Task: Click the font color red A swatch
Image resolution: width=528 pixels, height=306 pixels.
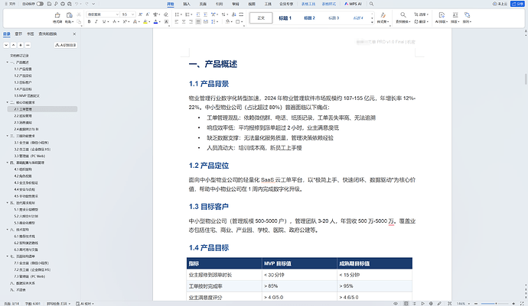Action: coord(155,22)
